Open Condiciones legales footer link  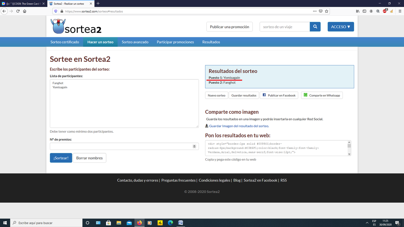pyautogui.click(x=214, y=180)
